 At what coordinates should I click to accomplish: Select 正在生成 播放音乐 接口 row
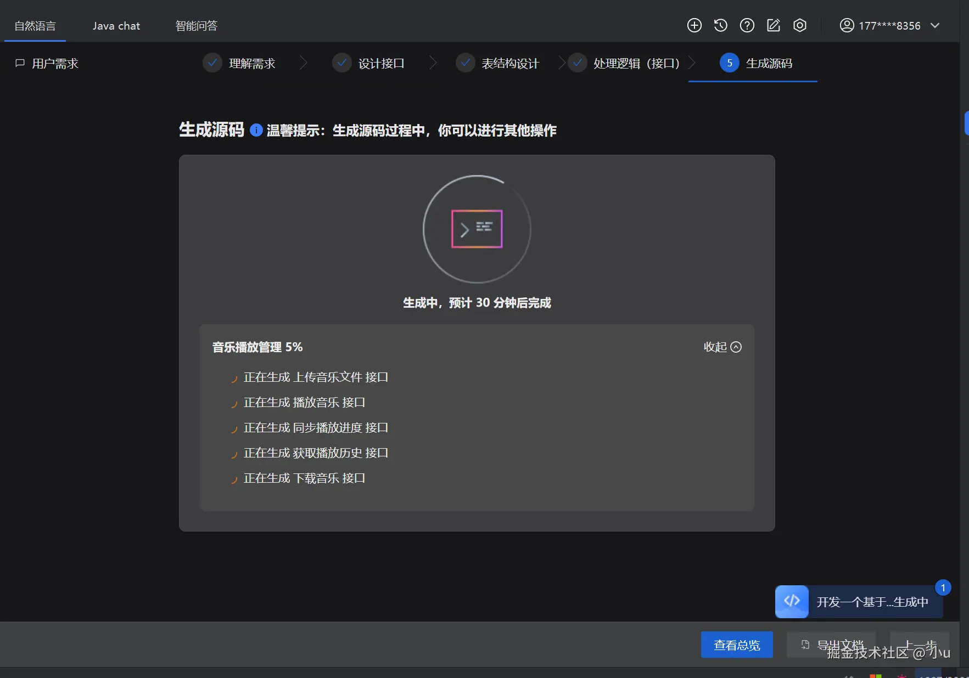[304, 403]
